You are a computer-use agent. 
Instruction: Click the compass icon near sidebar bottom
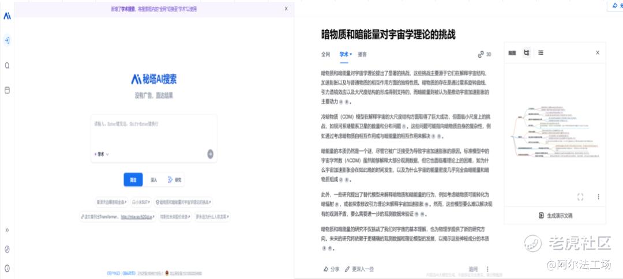(7, 249)
